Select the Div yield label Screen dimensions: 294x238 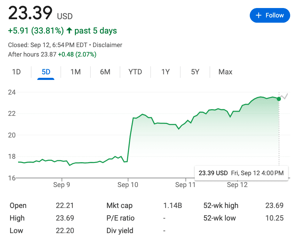[x=120, y=231]
